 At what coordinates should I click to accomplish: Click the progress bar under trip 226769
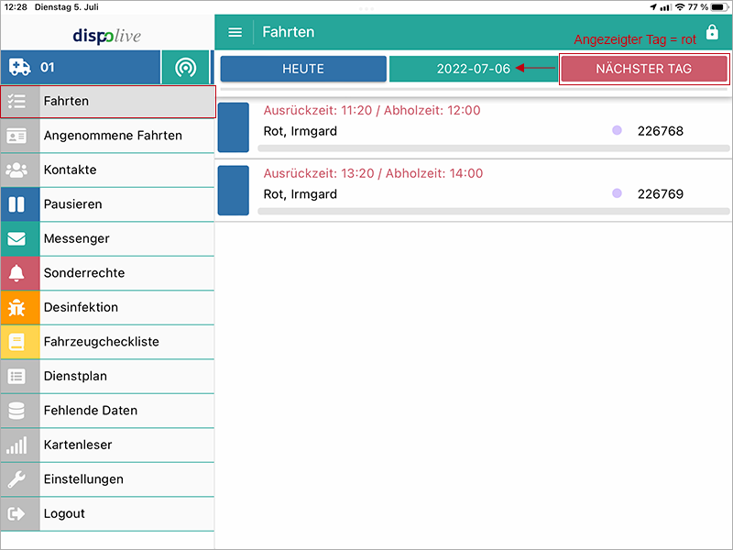tap(494, 212)
